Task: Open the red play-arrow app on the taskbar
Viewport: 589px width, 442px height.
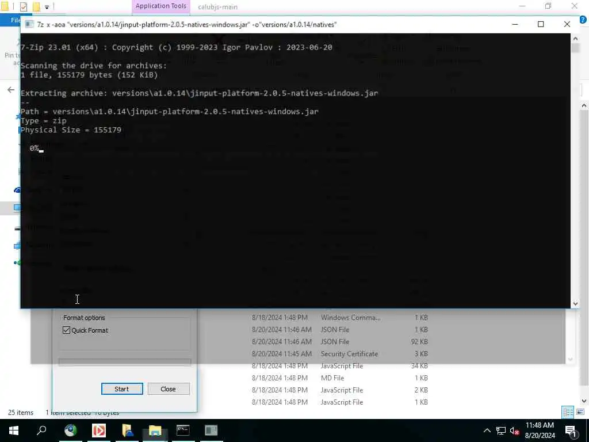Action: point(99,430)
